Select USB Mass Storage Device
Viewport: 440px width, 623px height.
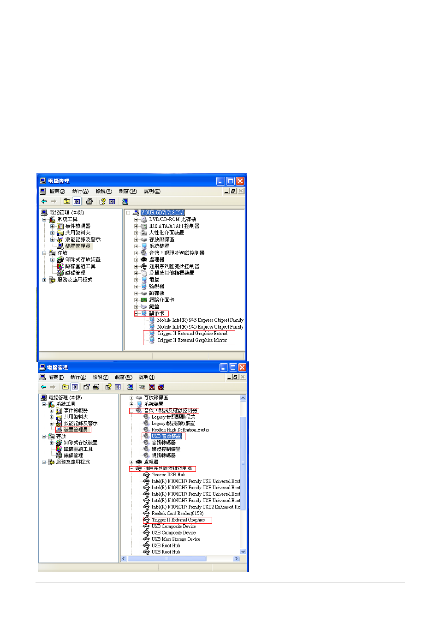(x=176, y=539)
